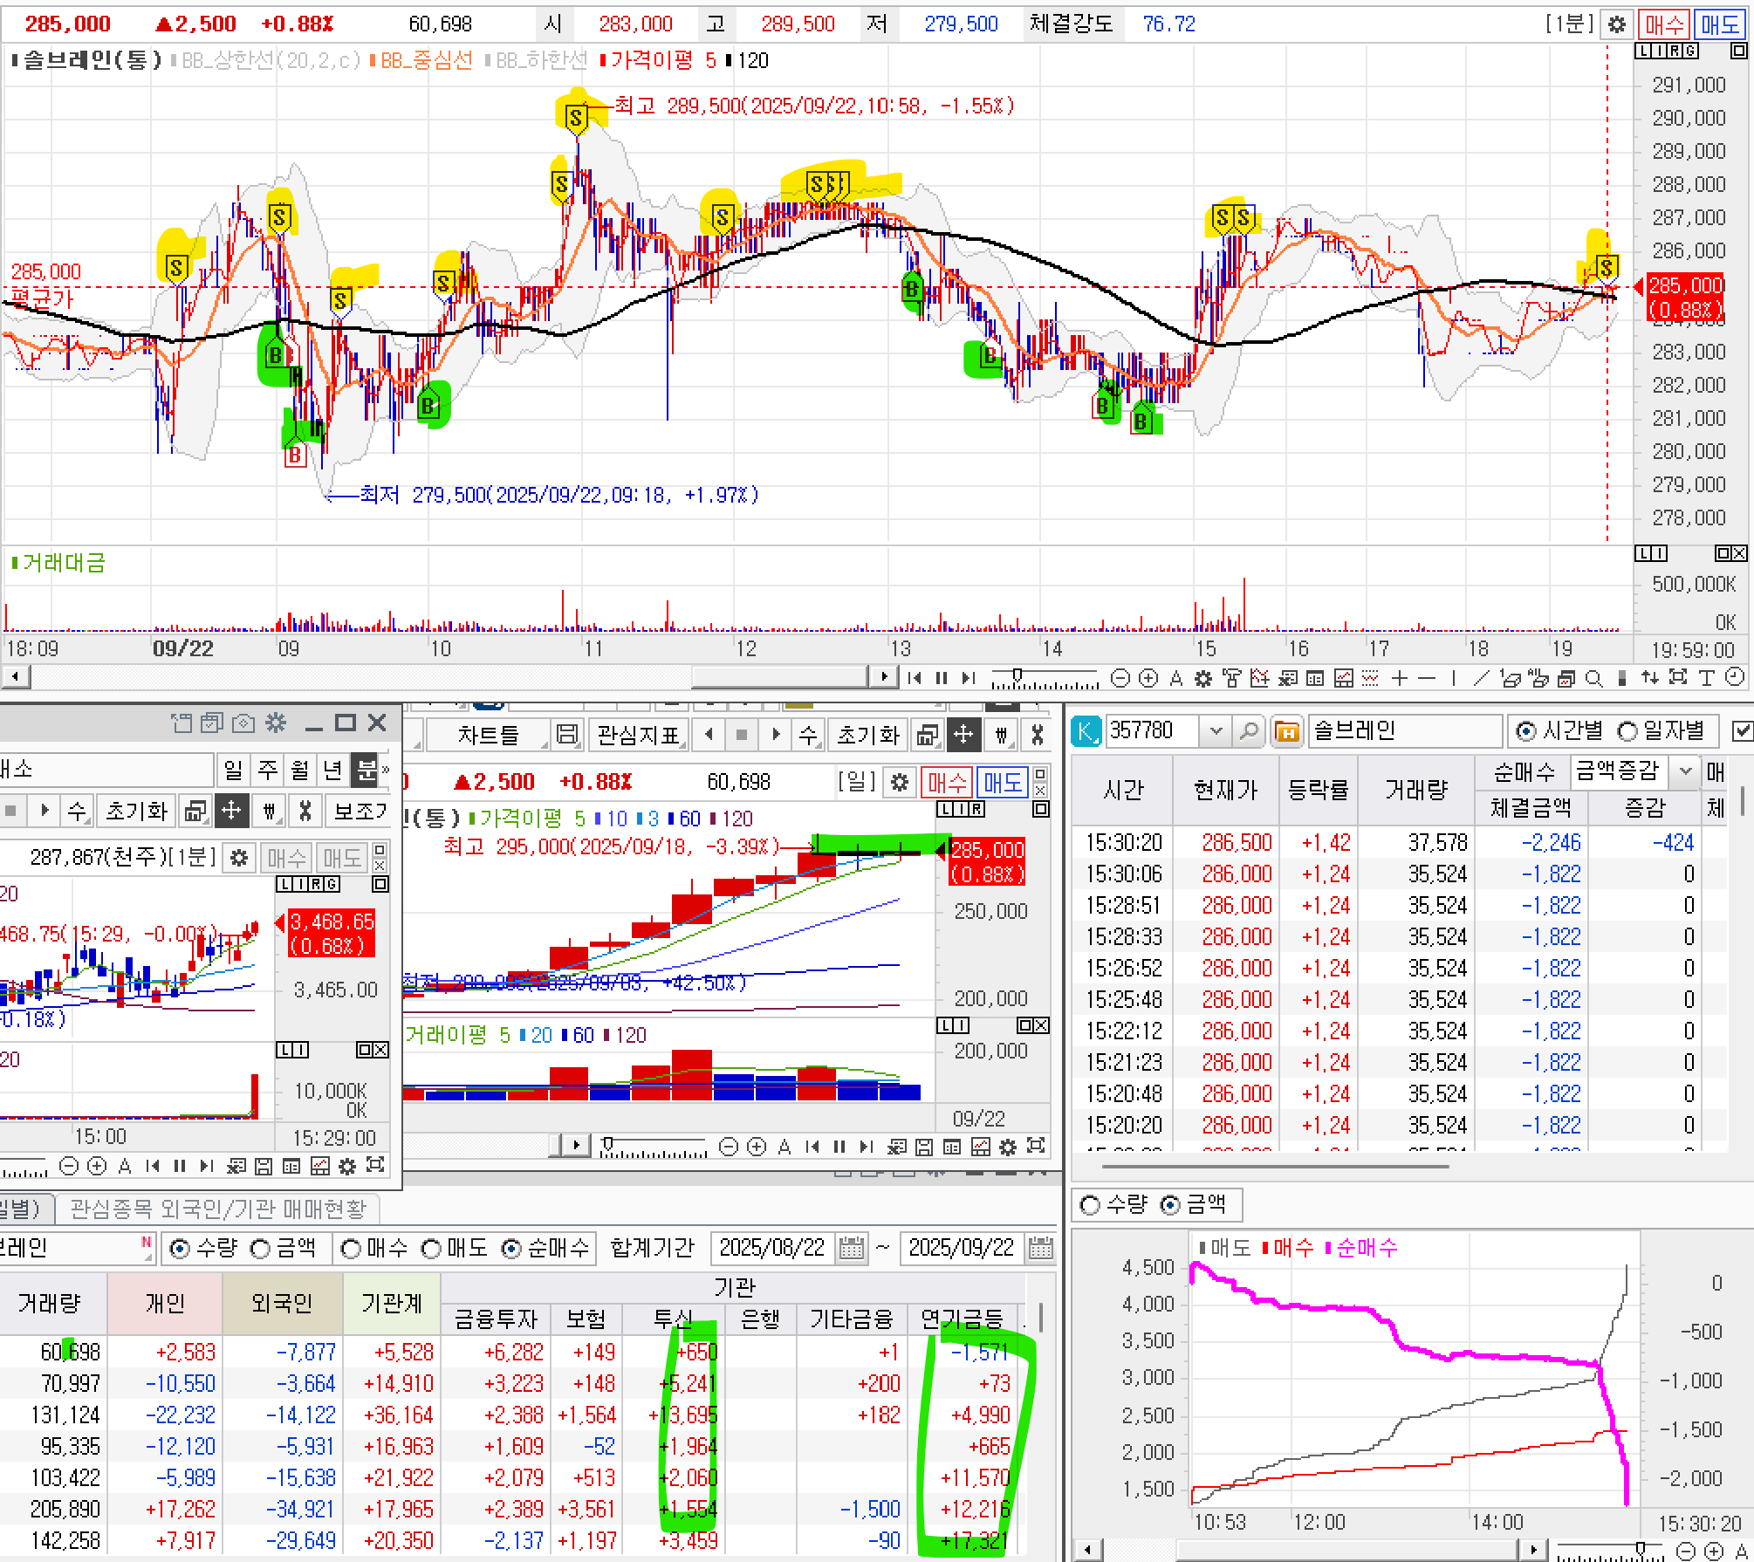This screenshot has width=1754, height=1562.
Task: Adjust the zoom slider in top chart toolbar
Action: (1018, 676)
